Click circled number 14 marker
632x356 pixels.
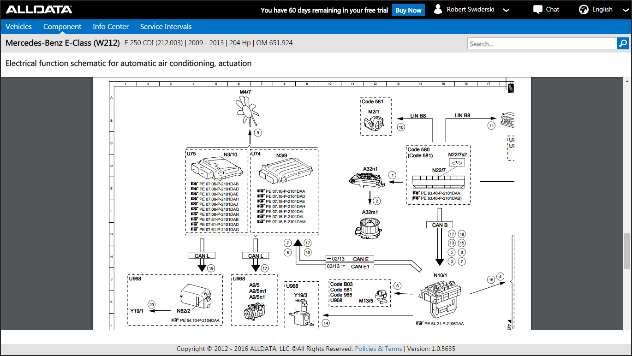click(x=326, y=323)
